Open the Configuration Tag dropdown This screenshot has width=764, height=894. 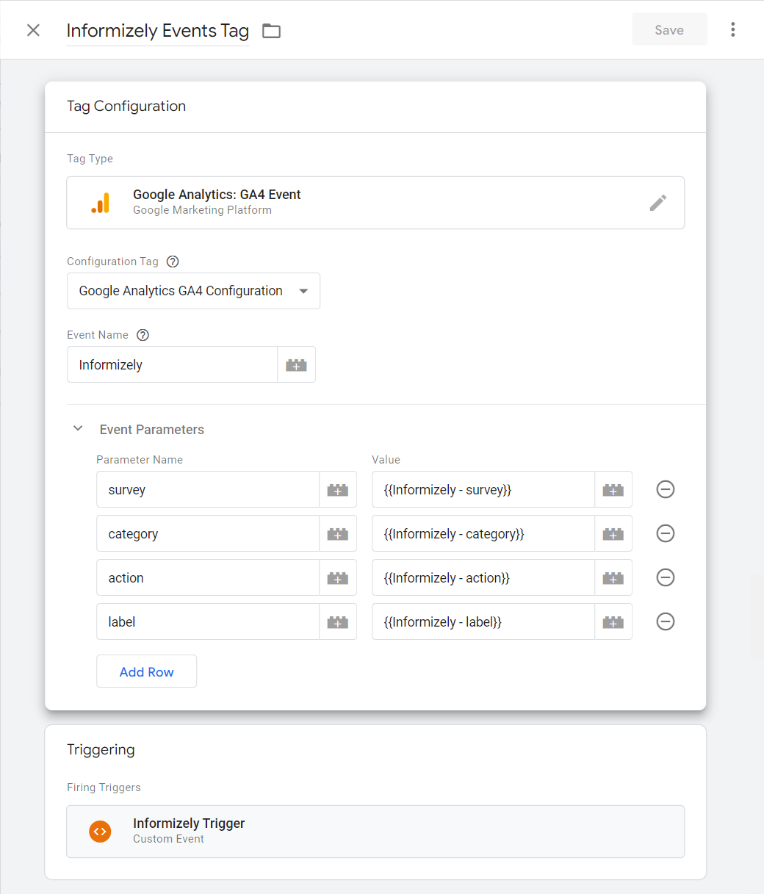point(193,291)
